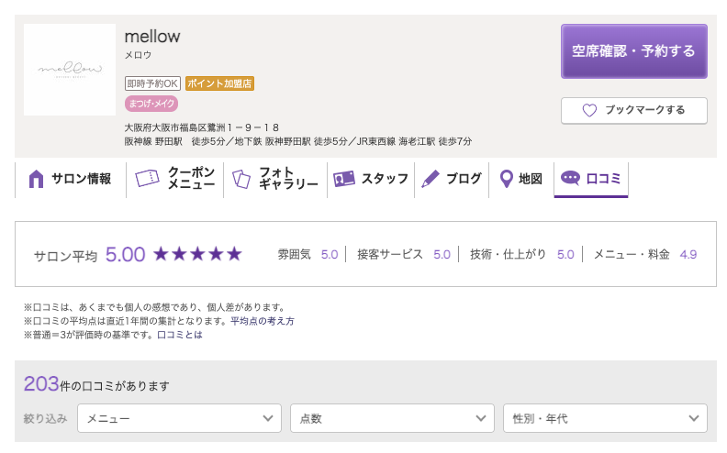The height and width of the screenshot is (453, 727).
Task: Click the 絞り込み filter label
Action: pos(46,419)
